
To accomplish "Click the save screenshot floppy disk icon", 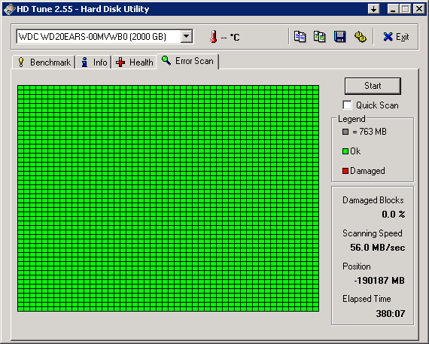I will 339,36.
